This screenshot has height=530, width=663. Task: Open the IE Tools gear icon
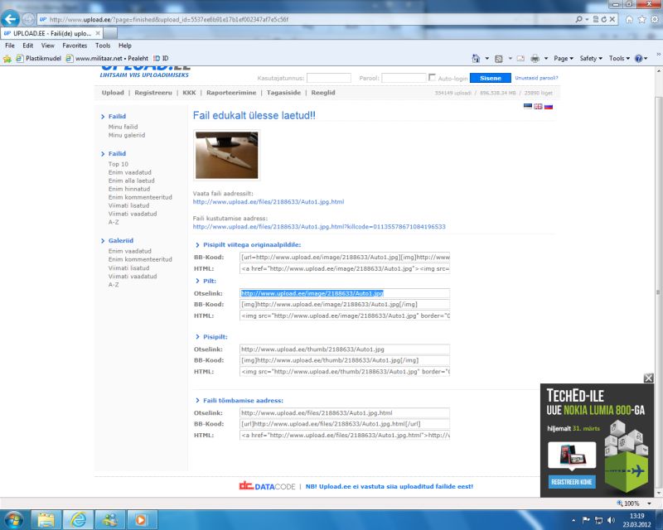coord(654,18)
